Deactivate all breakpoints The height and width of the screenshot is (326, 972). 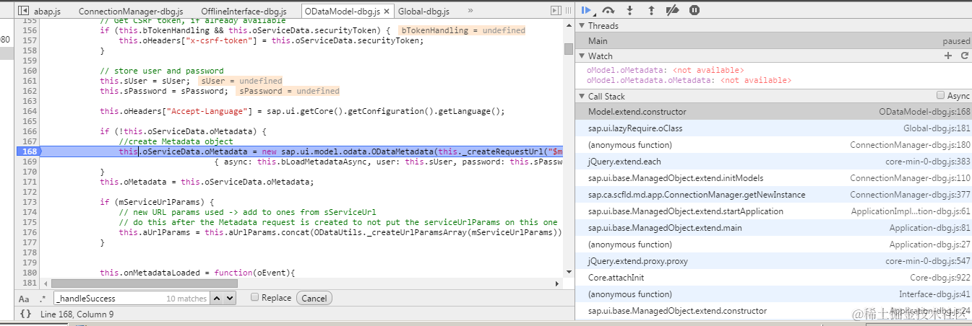(672, 11)
